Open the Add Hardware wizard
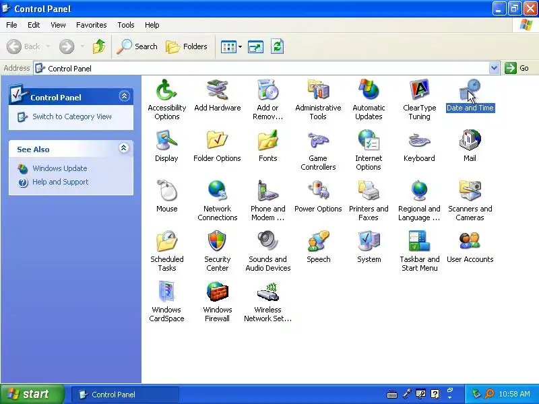 (217, 96)
